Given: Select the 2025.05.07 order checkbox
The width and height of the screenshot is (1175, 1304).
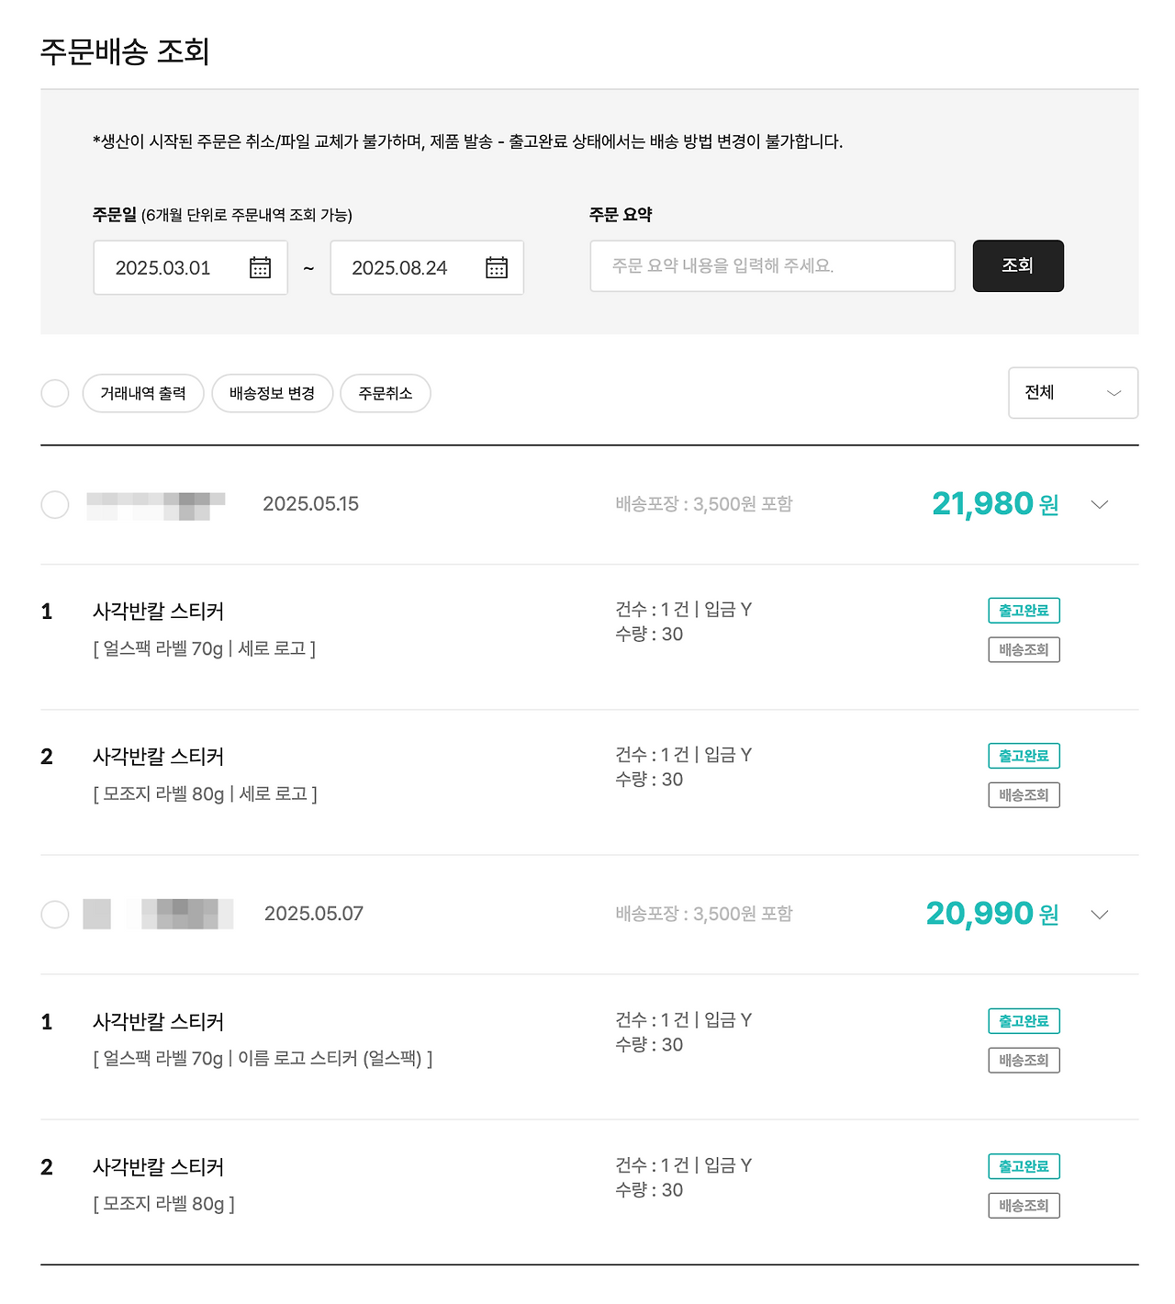Looking at the screenshot, I should point(55,914).
